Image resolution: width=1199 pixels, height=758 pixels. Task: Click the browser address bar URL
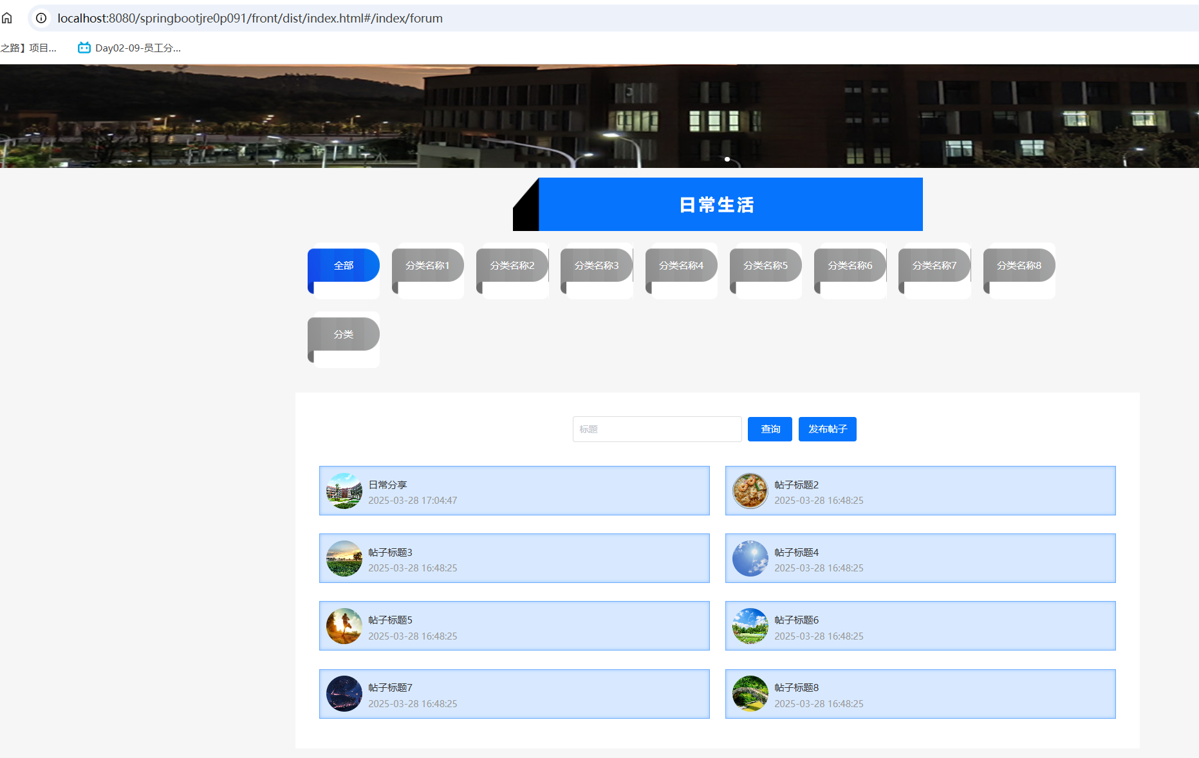click(250, 18)
